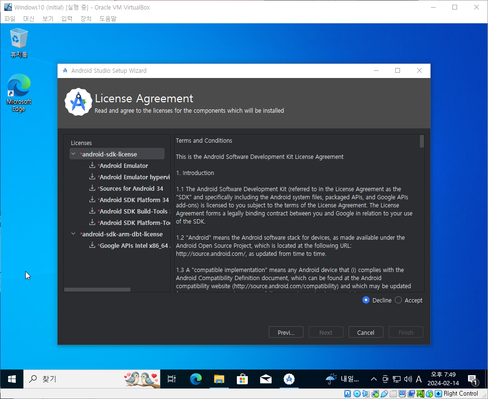Click download icon beside Sources for Android 34
The width and height of the screenshot is (488, 399).
point(92,188)
